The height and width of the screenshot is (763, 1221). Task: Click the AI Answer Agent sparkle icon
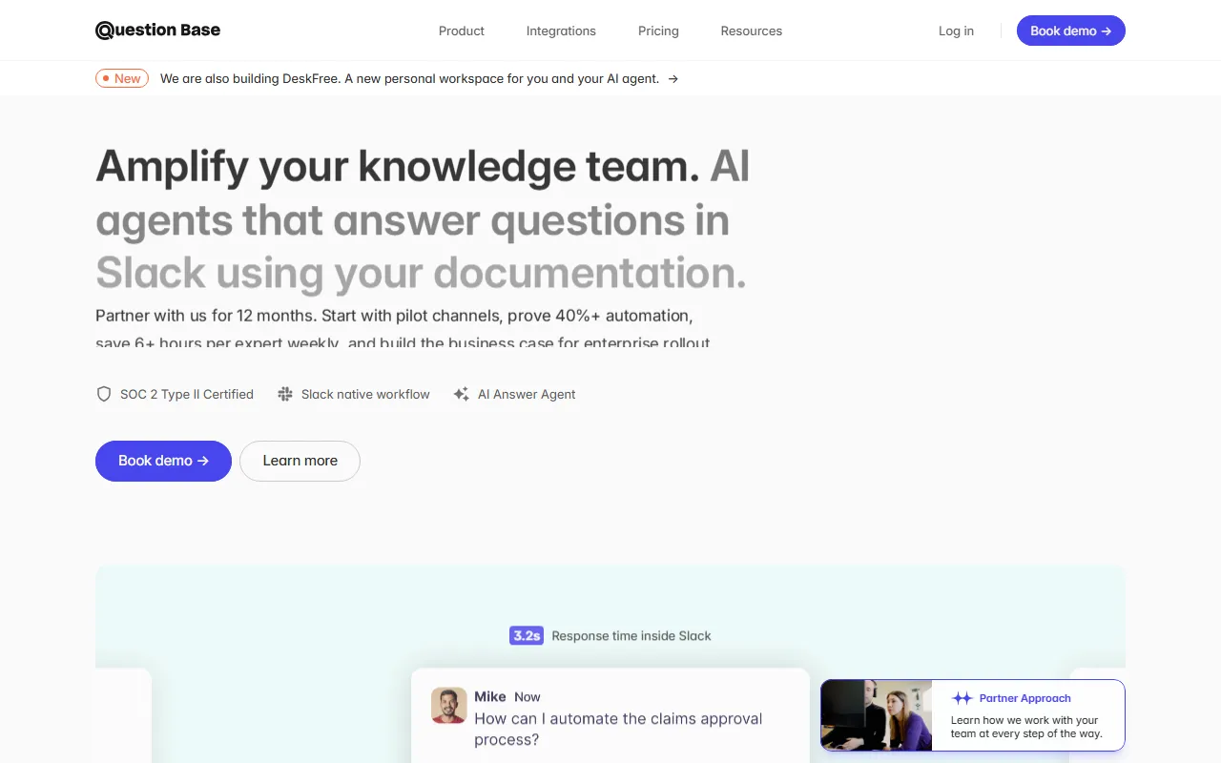pyautogui.click(x=462, y=394)
